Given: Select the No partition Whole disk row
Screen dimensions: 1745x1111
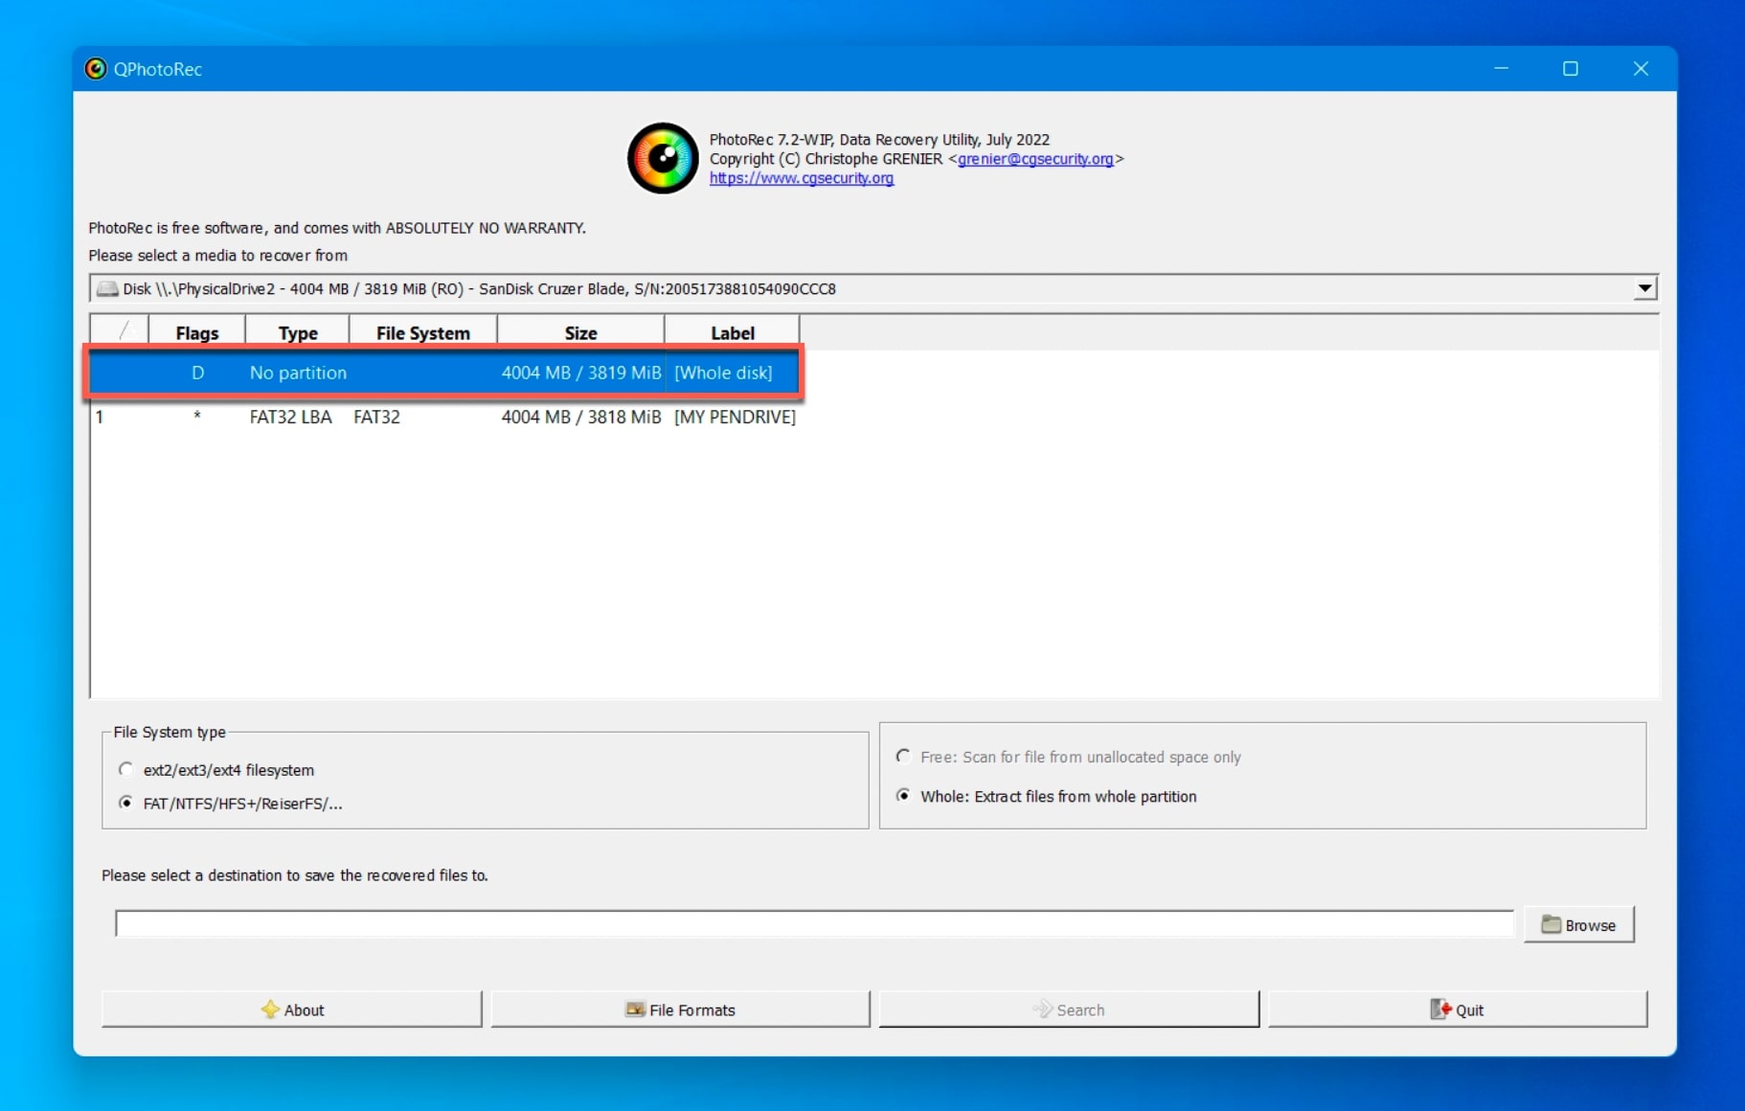Looking at the screenshot, I should (x=445, y=373).
